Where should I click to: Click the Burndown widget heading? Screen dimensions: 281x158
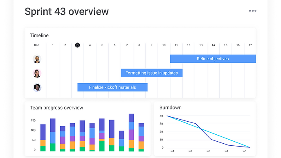171,107
